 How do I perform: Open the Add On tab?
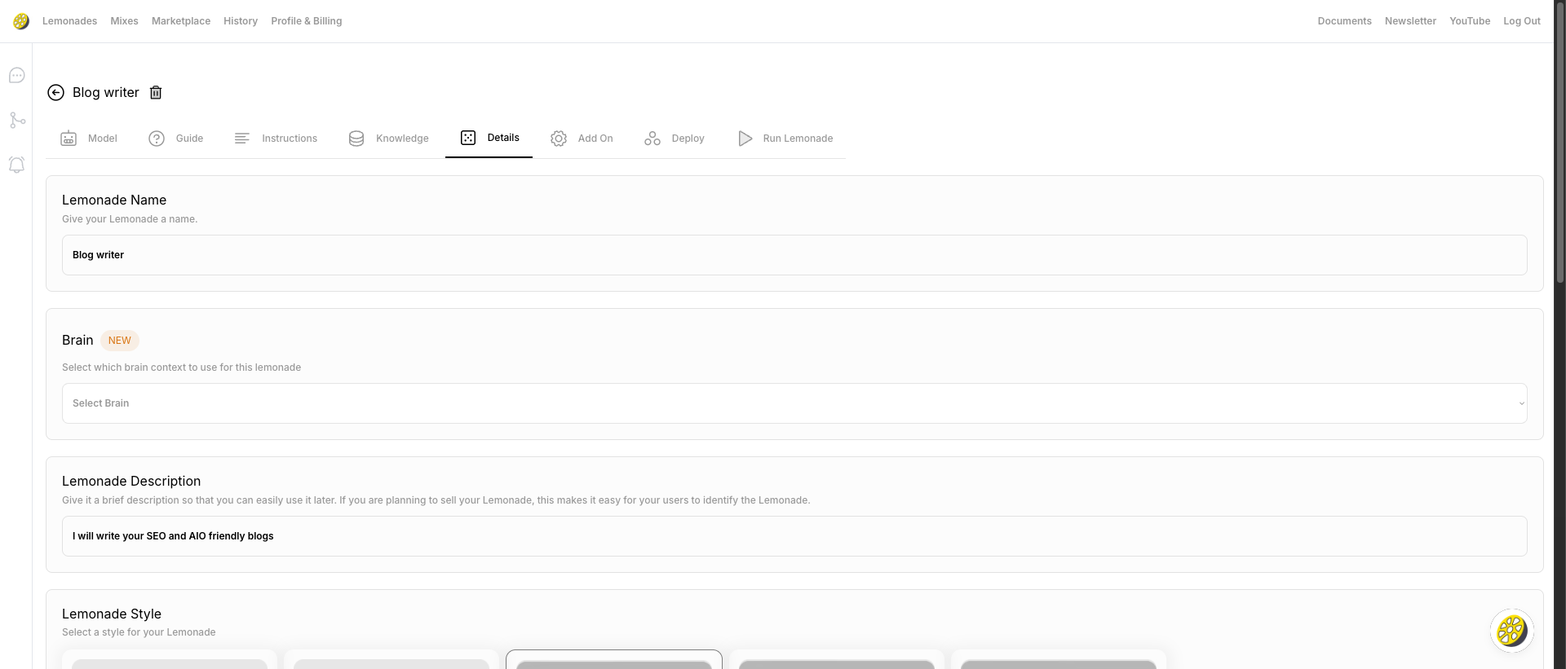(582, 139)
